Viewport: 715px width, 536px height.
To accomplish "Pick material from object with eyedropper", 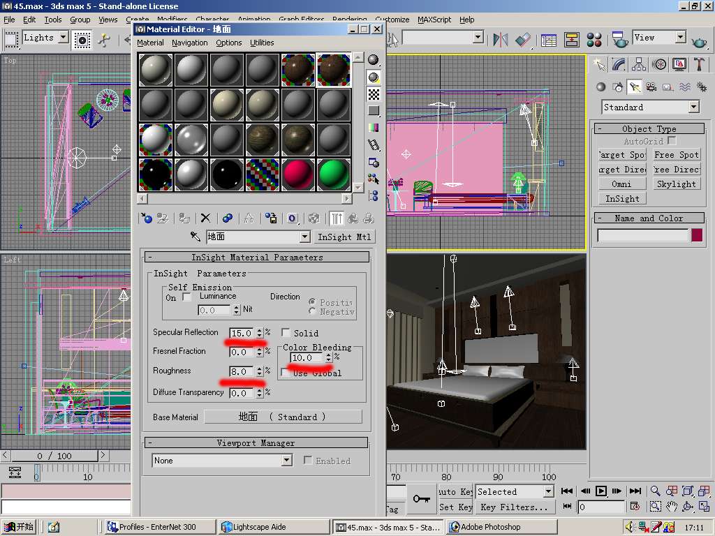I will [196, 237].
